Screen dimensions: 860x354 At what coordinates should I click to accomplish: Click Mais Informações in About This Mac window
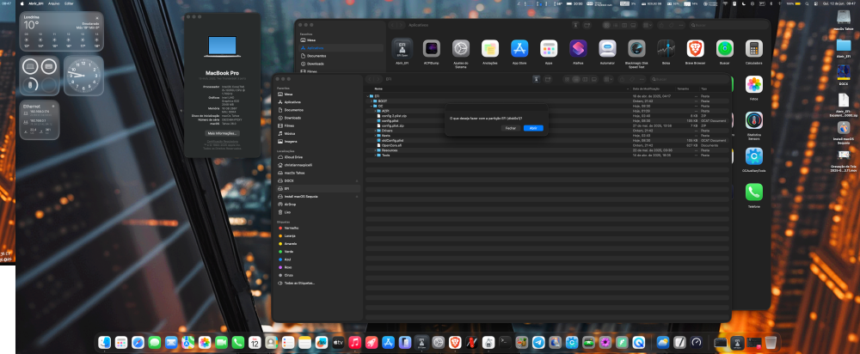click(223, 133)
